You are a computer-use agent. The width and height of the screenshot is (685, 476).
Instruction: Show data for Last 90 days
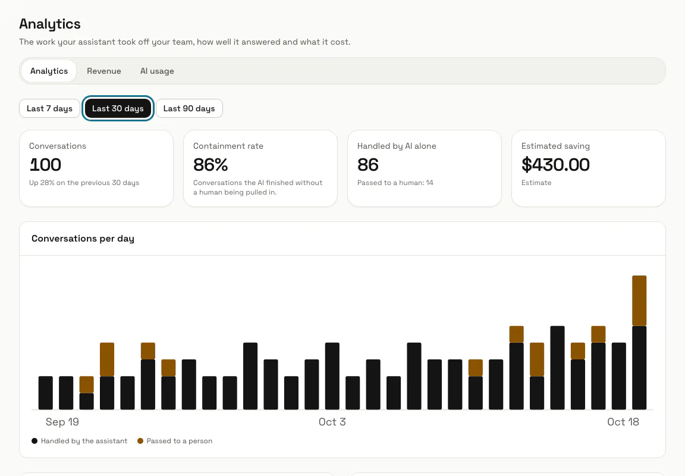point(189,108)
